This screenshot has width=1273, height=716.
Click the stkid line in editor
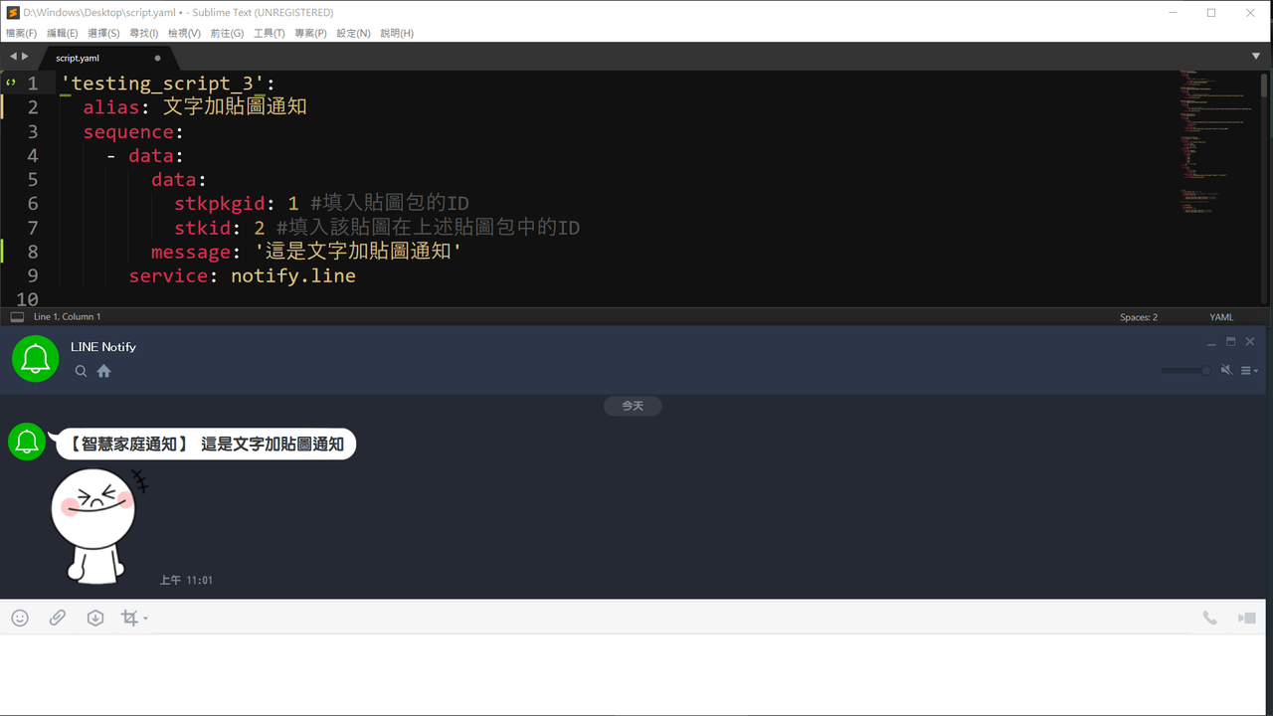pyautogui.click(x=377, y=228)
